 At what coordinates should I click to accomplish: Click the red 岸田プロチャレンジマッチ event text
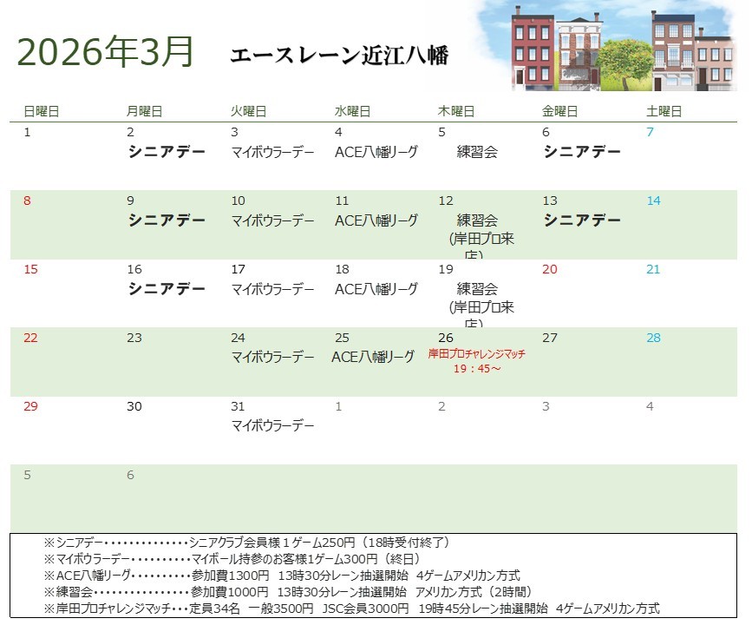476,361
